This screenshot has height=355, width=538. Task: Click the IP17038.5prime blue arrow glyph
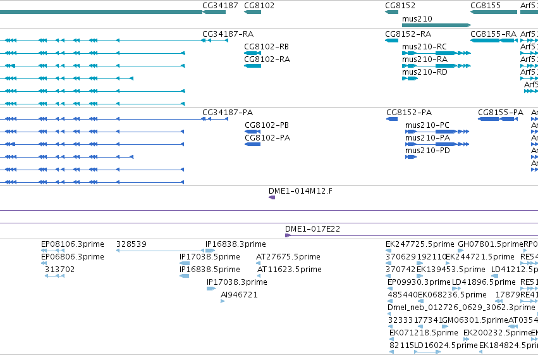tap(185, 263)
